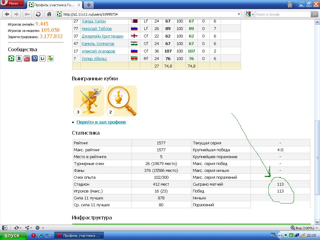Follow the Перейти в зал трофеев link

click(101, 122)
